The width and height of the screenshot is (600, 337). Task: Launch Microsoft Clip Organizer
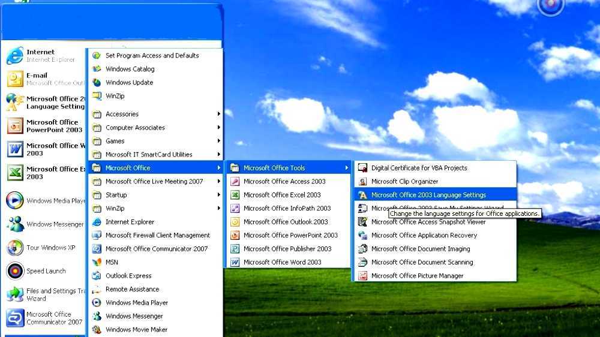pyautogui.click(x=436, y=181)
